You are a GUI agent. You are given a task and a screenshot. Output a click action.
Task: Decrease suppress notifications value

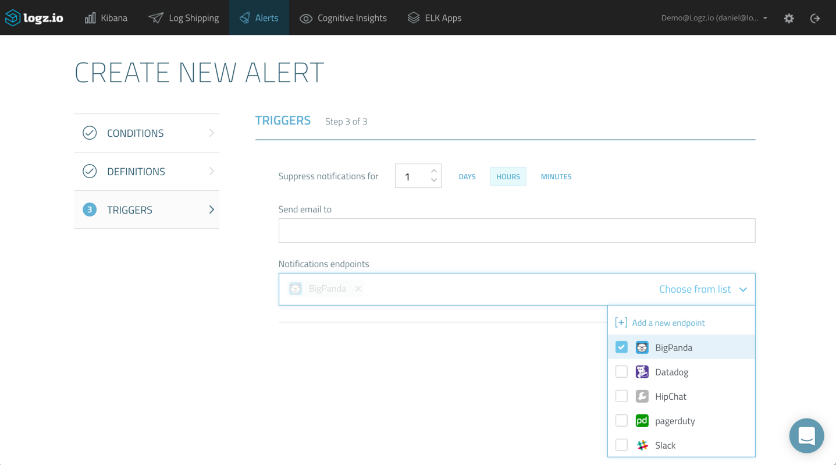click(434, 180)
